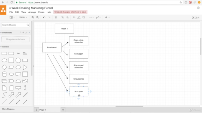Open the Extras menu
The height and width of the screenshot is (113, 202).
(41, 12)
